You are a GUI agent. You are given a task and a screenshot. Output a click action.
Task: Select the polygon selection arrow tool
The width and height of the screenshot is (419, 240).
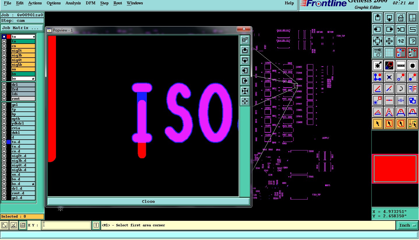pyautogui.click(x=401, y=124)
